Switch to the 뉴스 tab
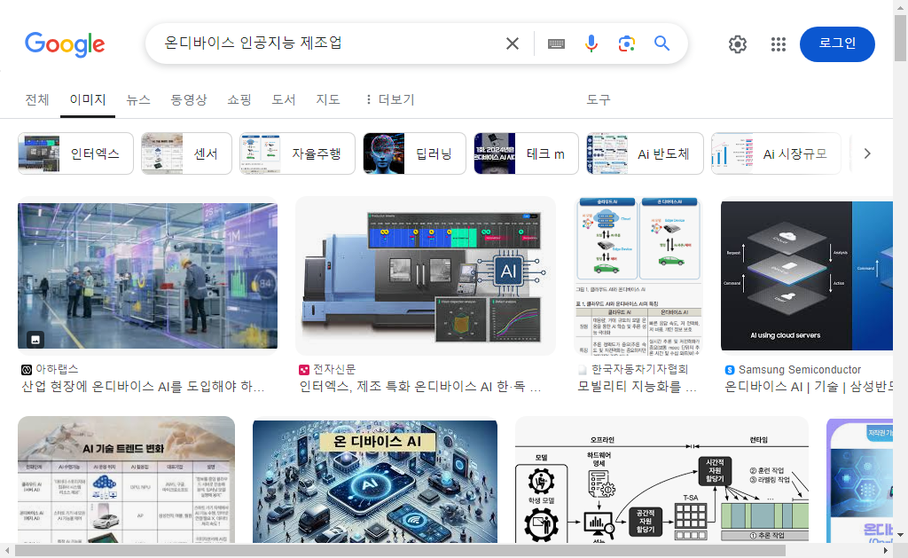The width and height of the screenshot is (908, 558). (x=138, y=99)
